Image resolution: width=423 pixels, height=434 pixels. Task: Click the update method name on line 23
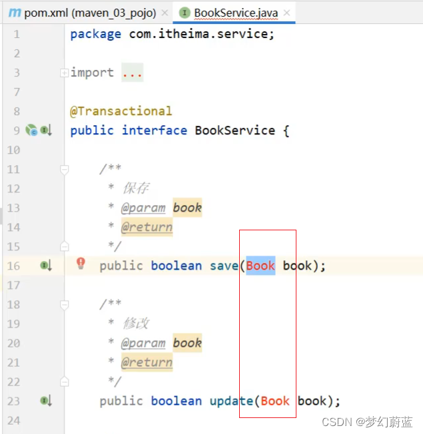point(231,401)
